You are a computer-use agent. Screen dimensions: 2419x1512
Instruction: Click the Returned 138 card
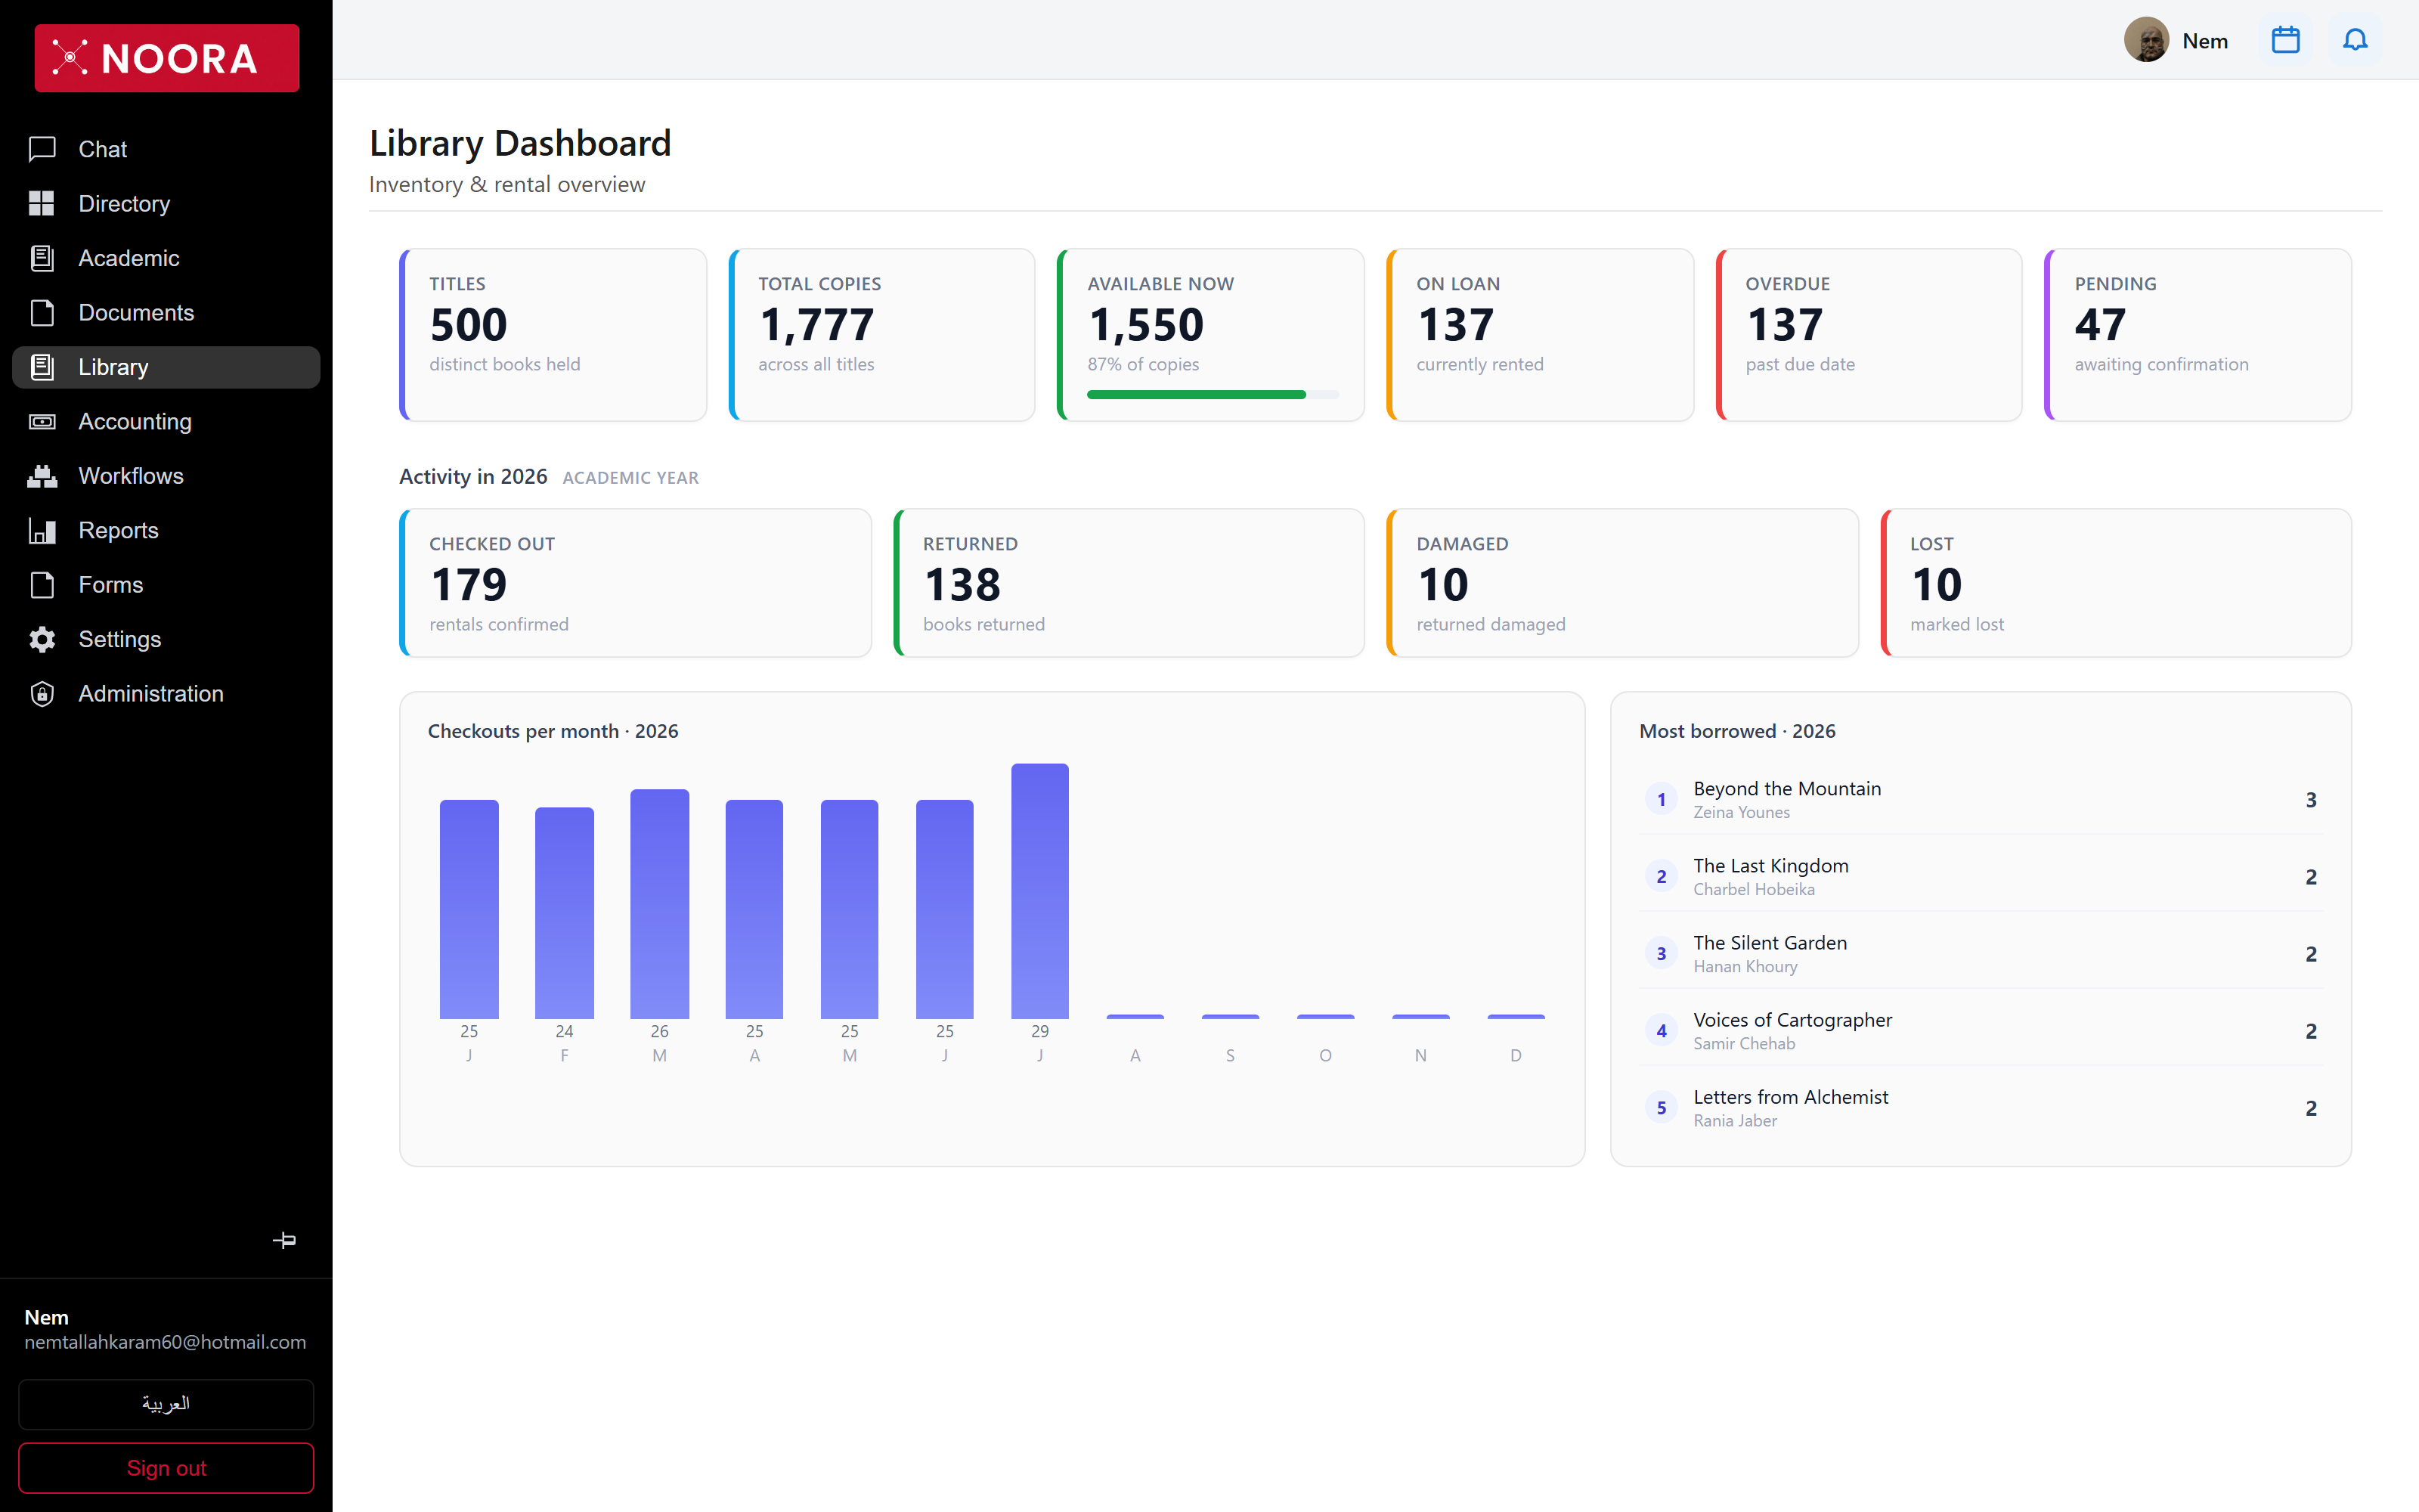coord(1129,583)
